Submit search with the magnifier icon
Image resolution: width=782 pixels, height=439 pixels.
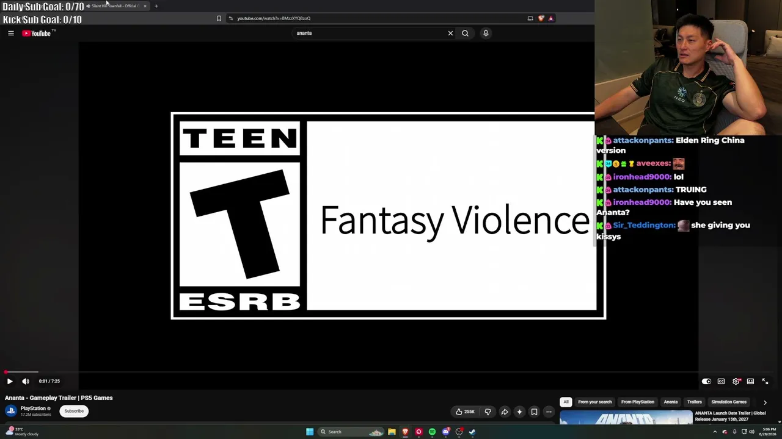(465, 34)
